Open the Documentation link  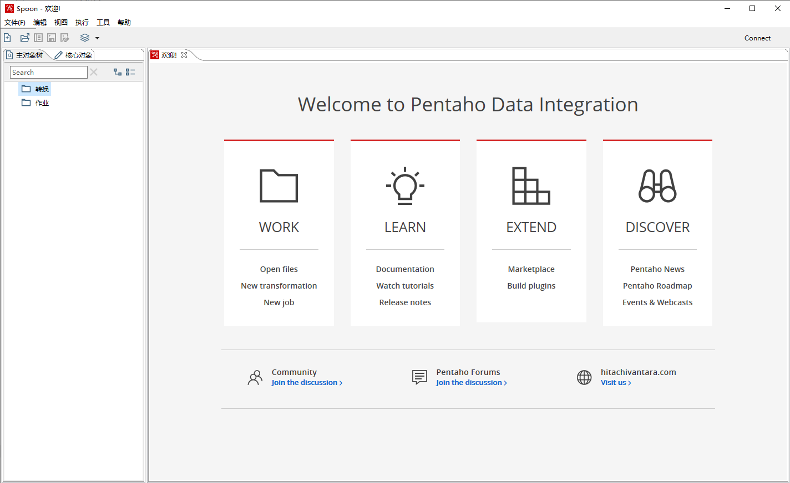click(x=405, y=269)
